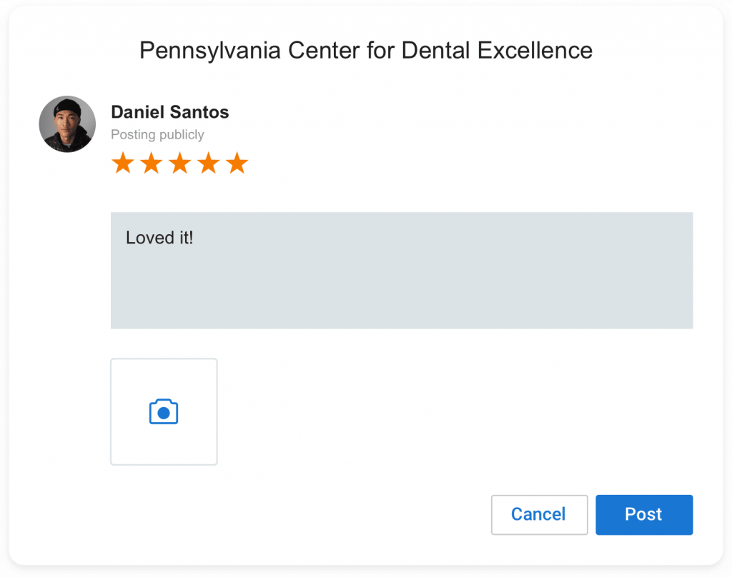Click the blue camera icon
732x577 pixels.
coord(164,412)
